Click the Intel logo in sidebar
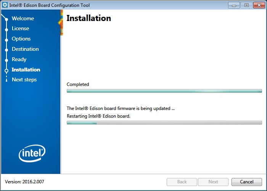 (x=32, y=153)
